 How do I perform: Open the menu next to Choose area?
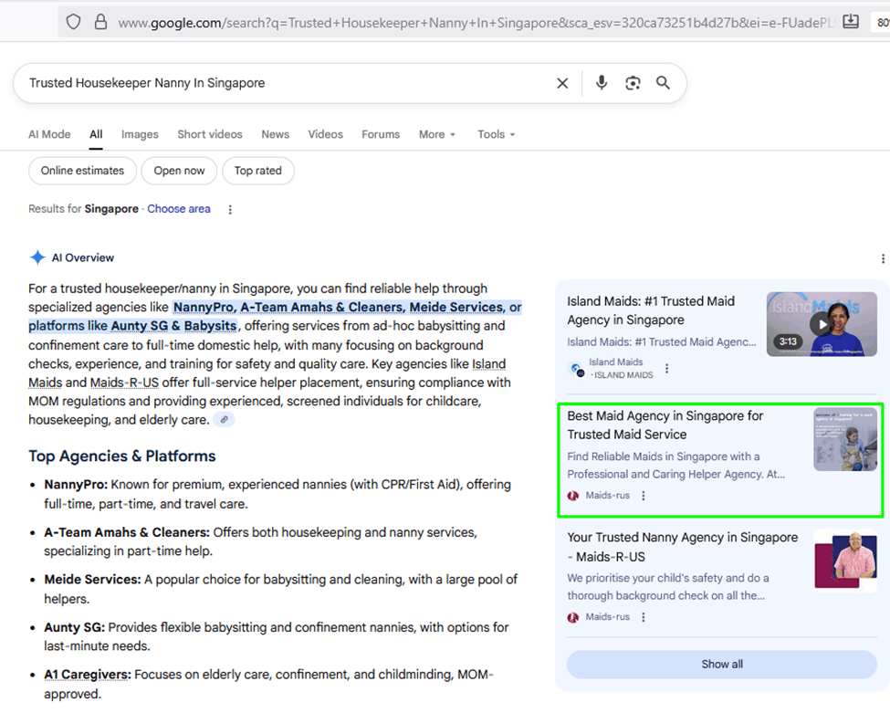click(x=230, y=209)
